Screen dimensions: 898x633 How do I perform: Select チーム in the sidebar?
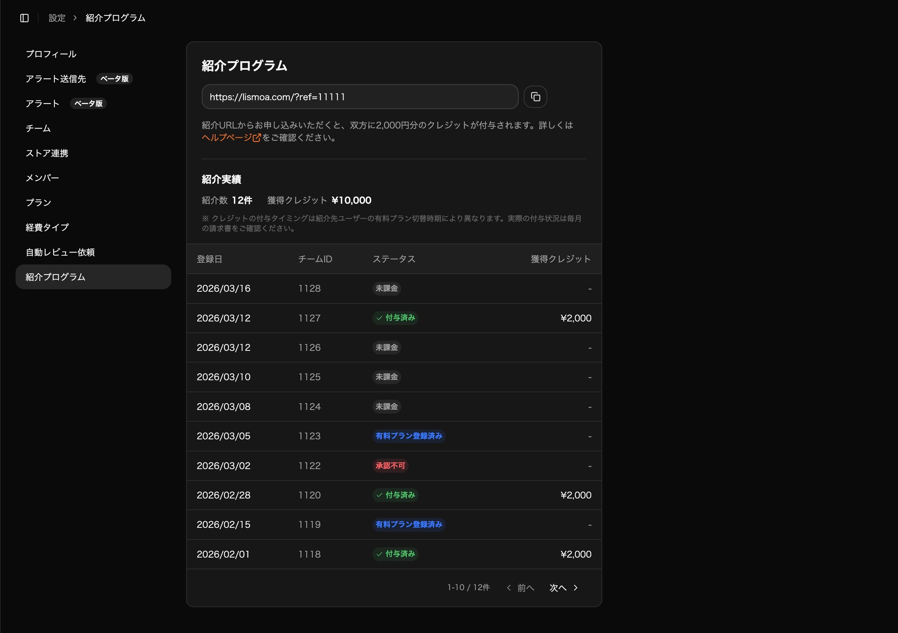(x=38, y=128)
